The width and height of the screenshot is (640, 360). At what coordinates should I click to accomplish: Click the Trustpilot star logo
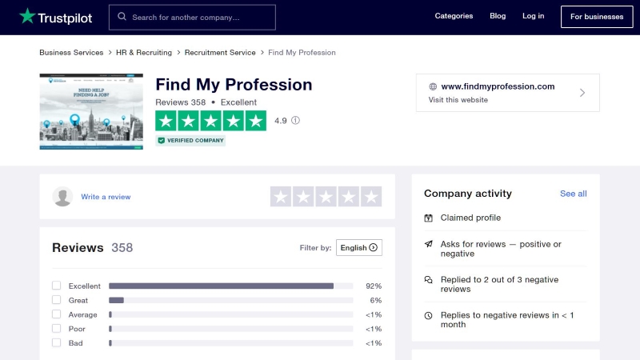click(x=27, y=16)
